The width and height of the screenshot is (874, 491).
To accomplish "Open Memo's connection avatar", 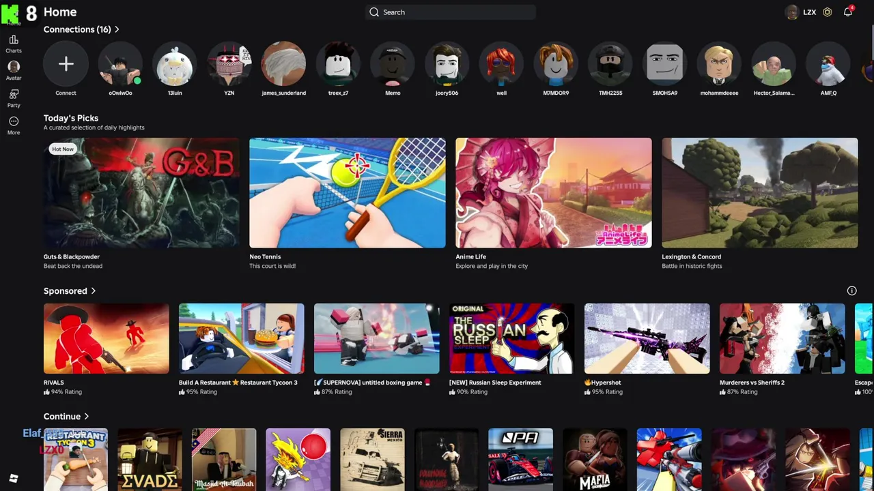I will tap(393, 64).
